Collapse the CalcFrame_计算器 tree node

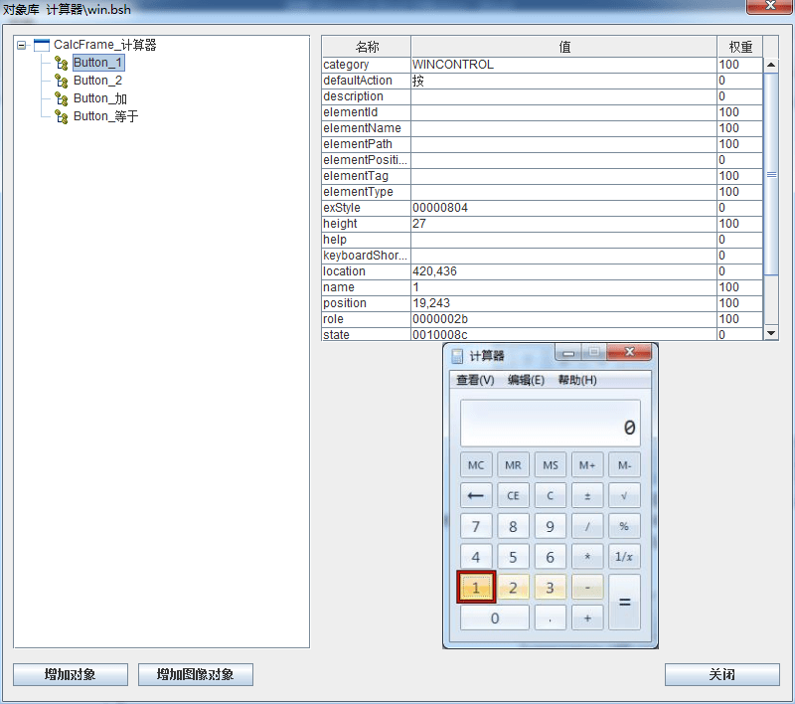click(22, 45)
